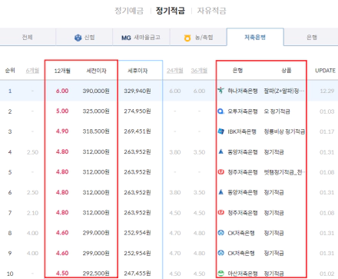Open the 잘파(Z+알파)정… product of 하나저축은행

coord(284,91)
